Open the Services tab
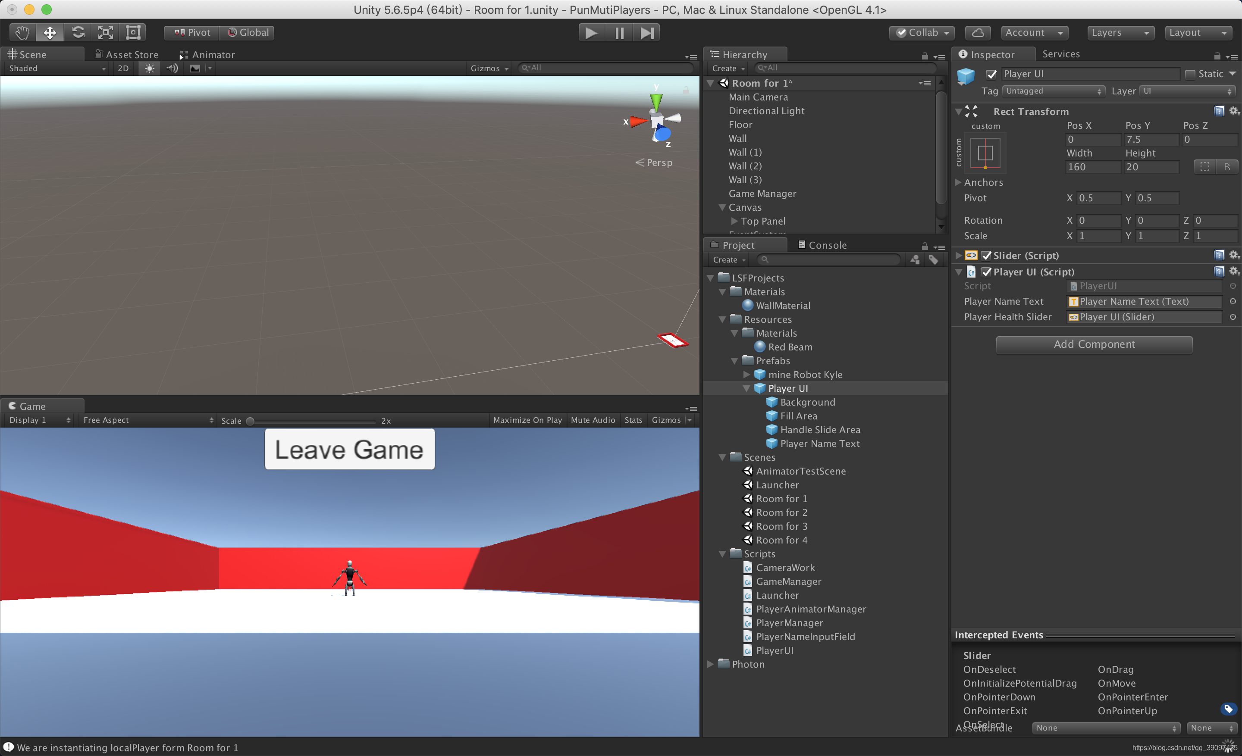This screenshot has width=1242, height=756. pos(1060,54)
